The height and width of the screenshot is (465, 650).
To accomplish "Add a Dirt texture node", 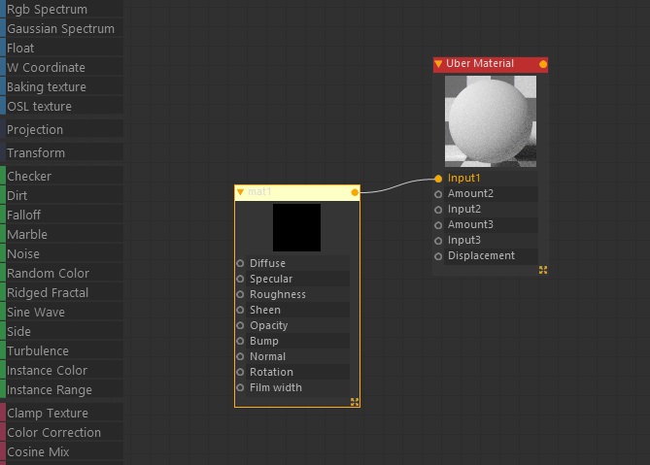I will (62, 195).
